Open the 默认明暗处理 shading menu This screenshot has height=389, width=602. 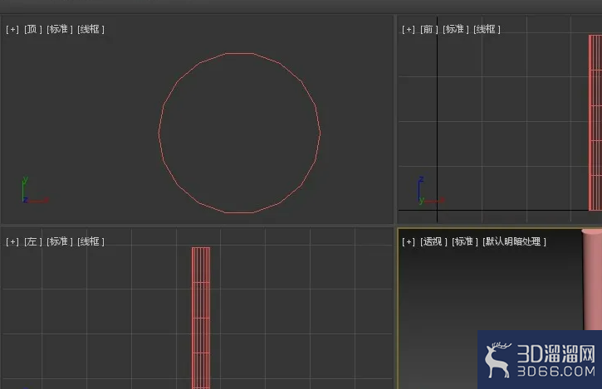click(x=515, y=241)
